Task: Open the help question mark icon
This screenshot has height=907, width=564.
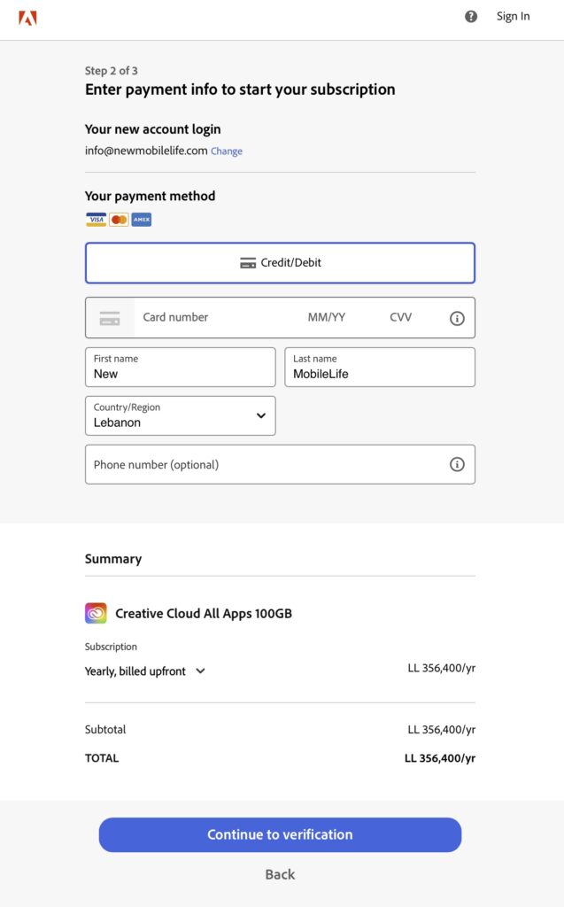Action: [471, 16]
